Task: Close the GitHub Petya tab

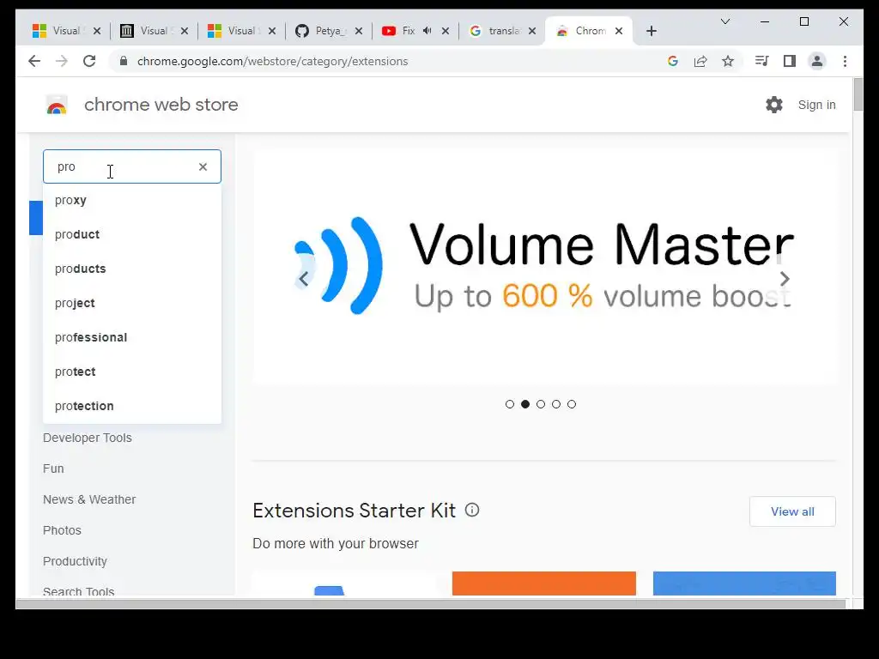Action: point(359,31)
